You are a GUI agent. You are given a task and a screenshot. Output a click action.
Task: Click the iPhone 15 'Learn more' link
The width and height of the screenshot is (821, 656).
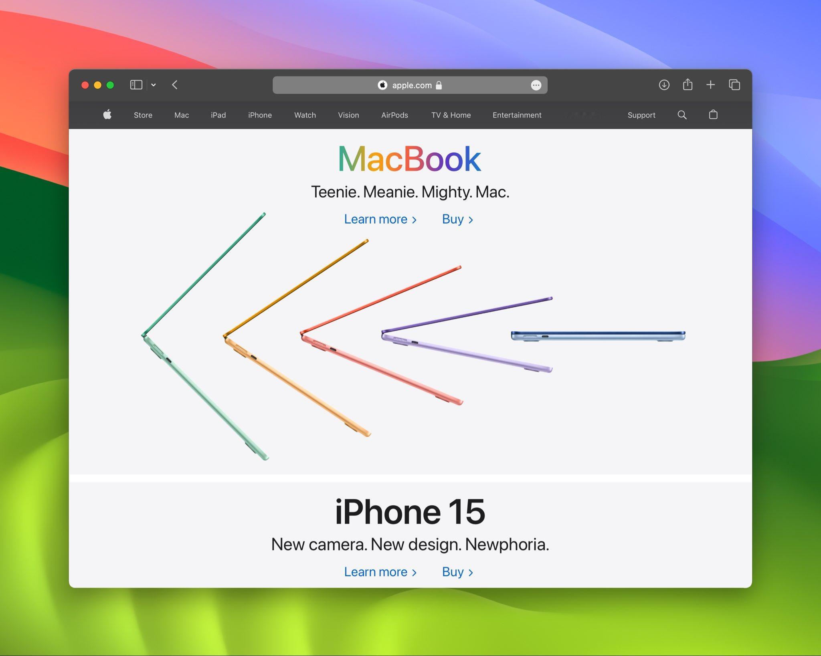pyautogui.click(x=380, y=572)
